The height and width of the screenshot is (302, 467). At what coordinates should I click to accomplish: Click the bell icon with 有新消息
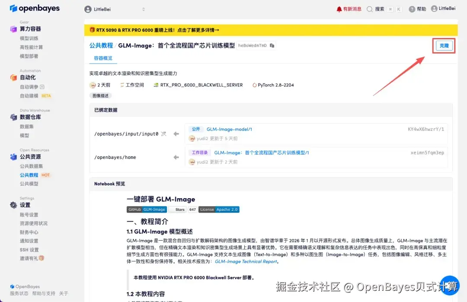point(339,9)
